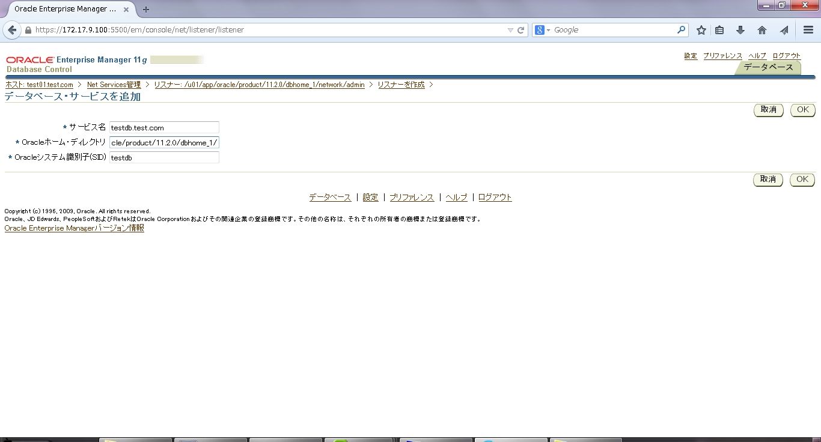Edit the Oracleシステム識別子(SID) field

point(164,157)
